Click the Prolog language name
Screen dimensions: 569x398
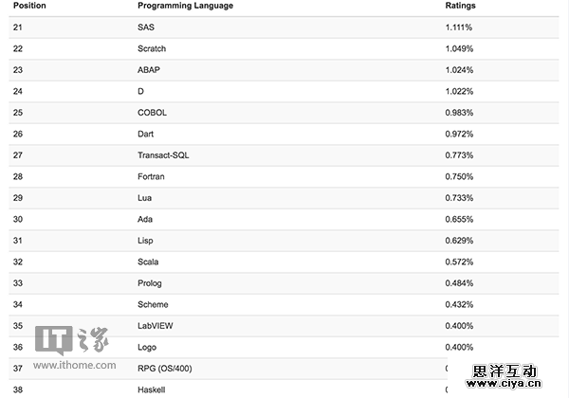coord(151,282)
